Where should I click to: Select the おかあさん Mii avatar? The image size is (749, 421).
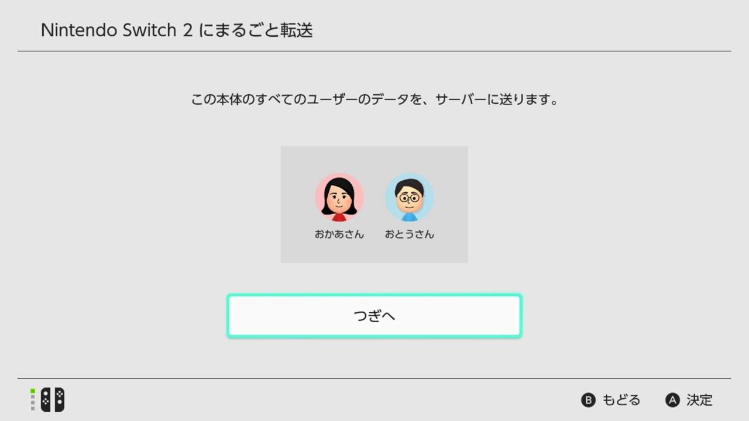coord(339,197)
